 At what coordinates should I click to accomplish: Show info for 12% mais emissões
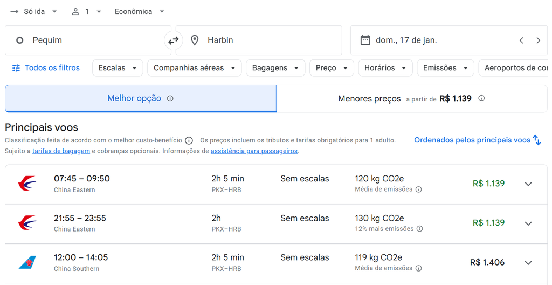[419, 229]
